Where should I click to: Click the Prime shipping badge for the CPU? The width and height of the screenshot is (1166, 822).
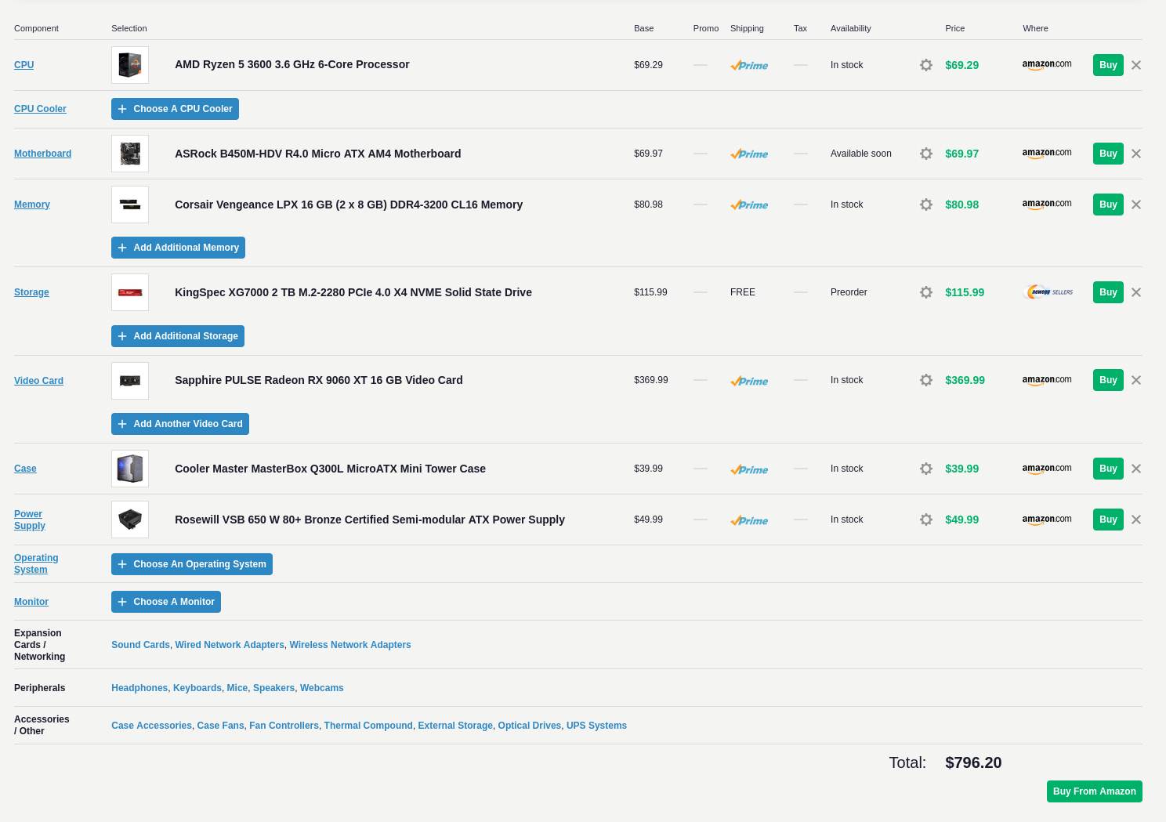[x=749, y=65]
